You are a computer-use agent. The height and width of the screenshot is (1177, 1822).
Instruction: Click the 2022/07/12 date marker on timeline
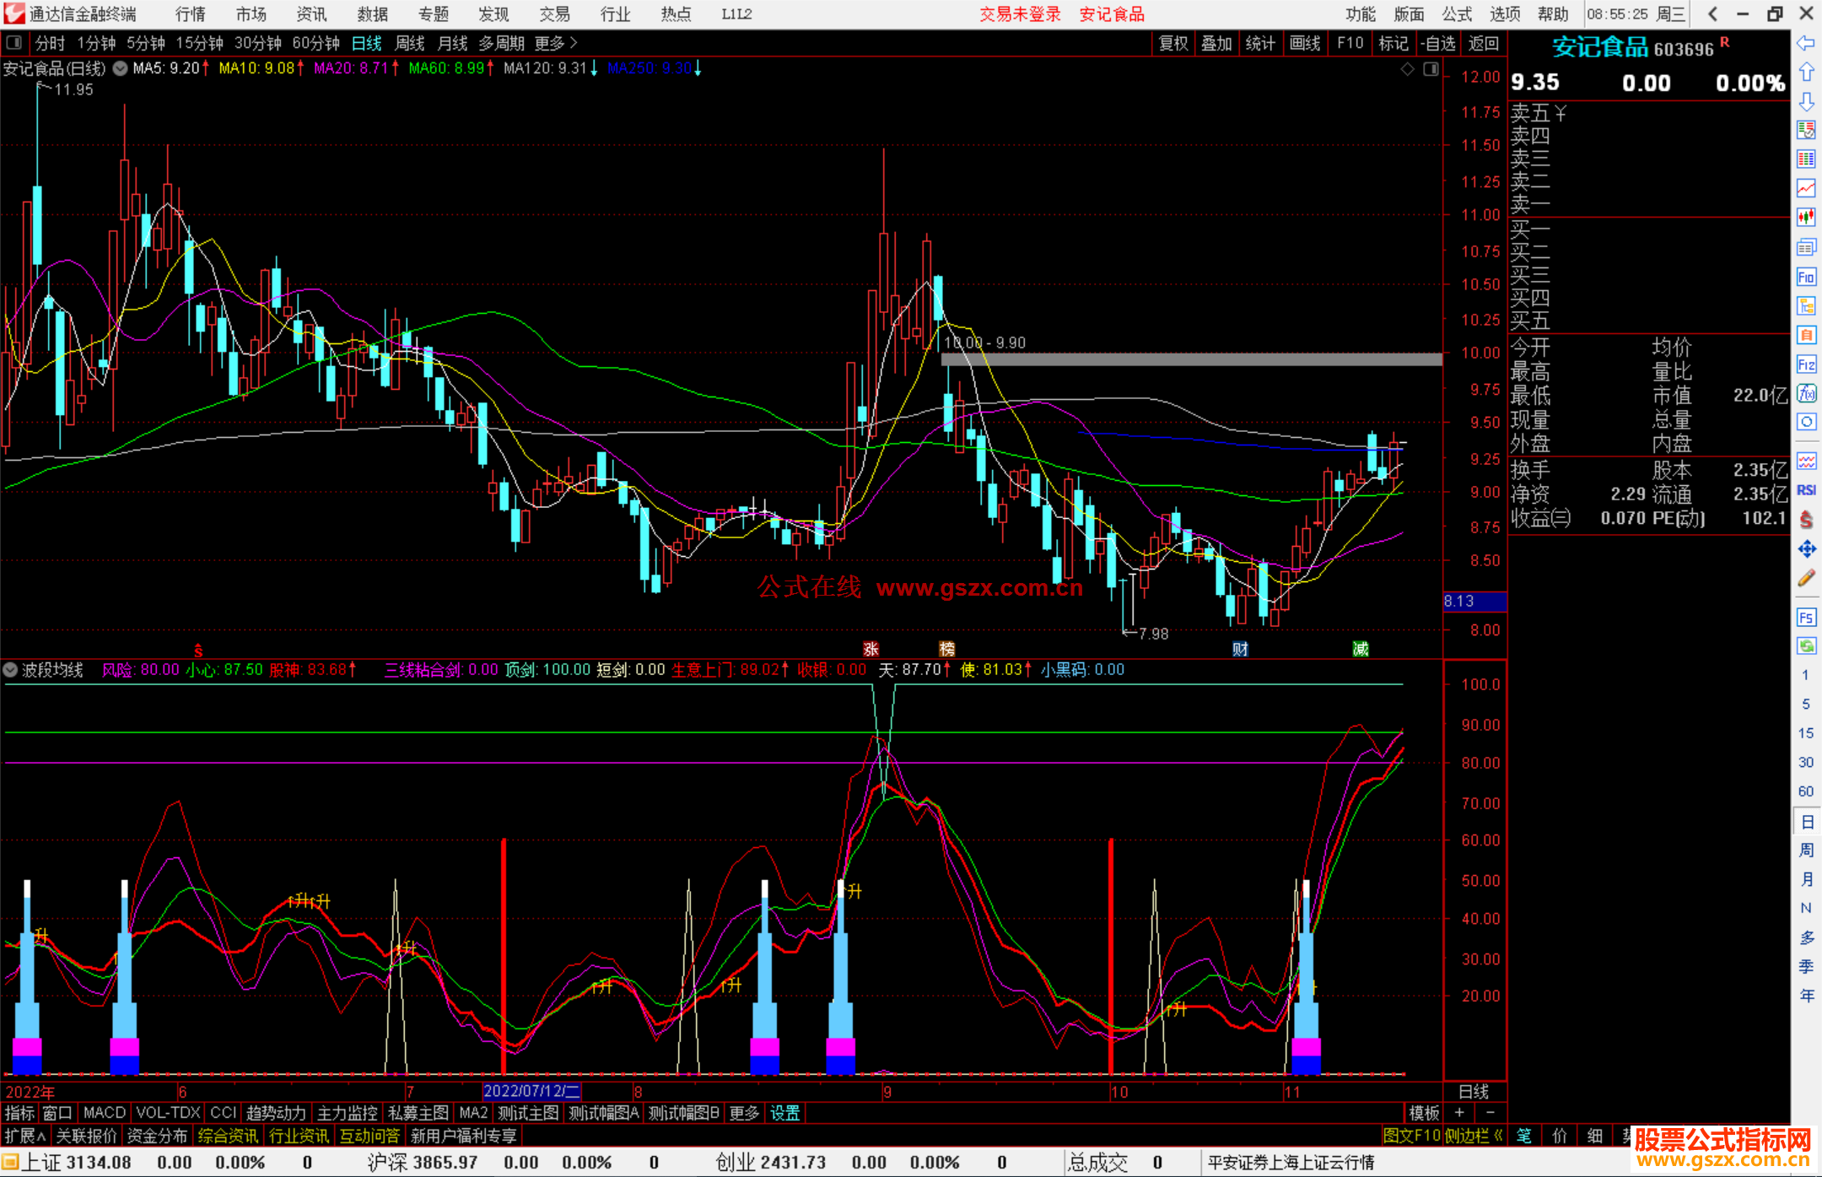pos(531,1091)
